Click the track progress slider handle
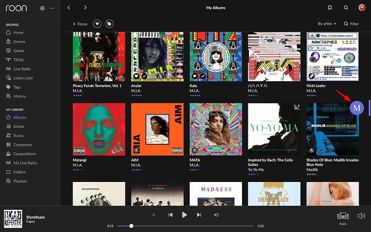The image size is (371, 232). 131,226
